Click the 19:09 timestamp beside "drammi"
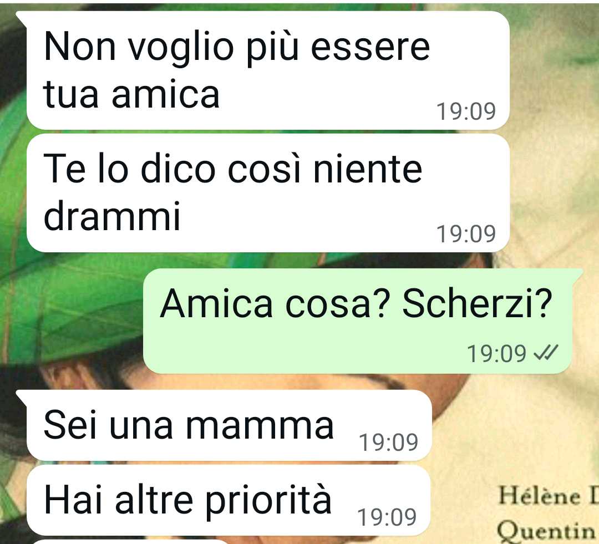599x544 pixels. [x=466, y=233]
